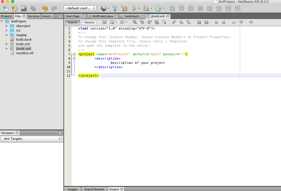
Task: Run the project with green play icon
Action: click(135, 9)
